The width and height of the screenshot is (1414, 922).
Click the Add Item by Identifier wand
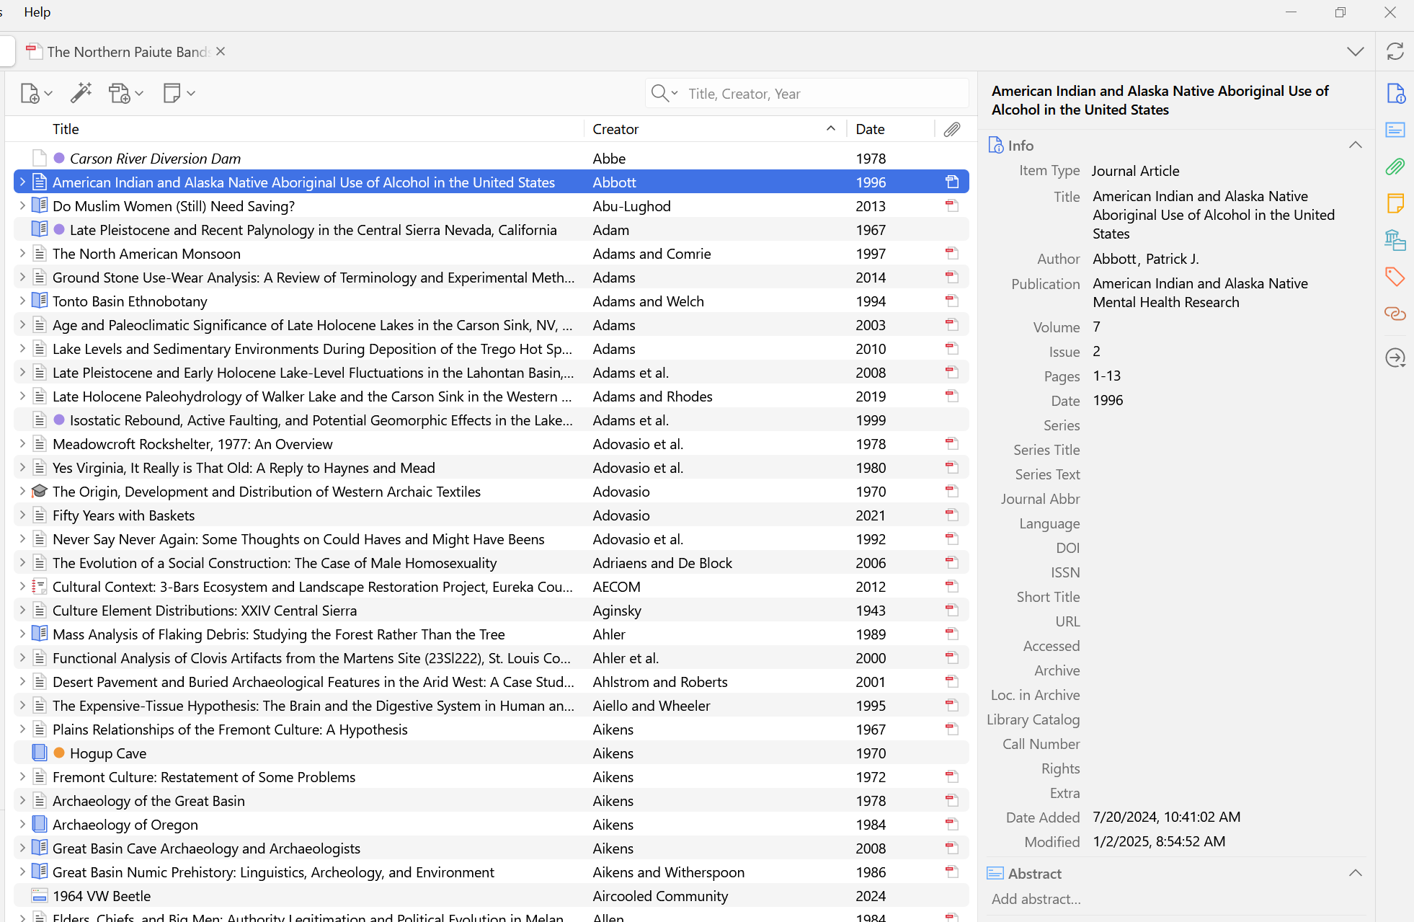pos(81,93)
